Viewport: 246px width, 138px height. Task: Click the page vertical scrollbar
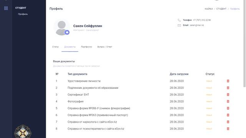244,44
